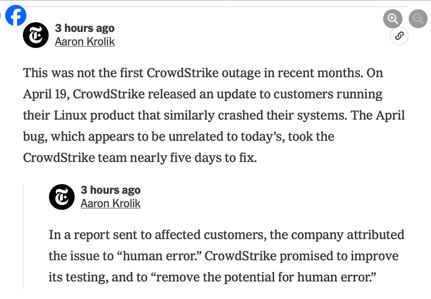The height and width of the screenshot is (299, 431).
Task: Click the NYT logo beside the first post
Action: coord(36,35)
